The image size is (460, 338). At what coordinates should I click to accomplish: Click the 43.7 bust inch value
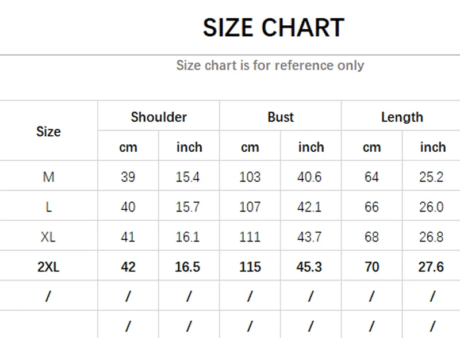tap(309, 237)
